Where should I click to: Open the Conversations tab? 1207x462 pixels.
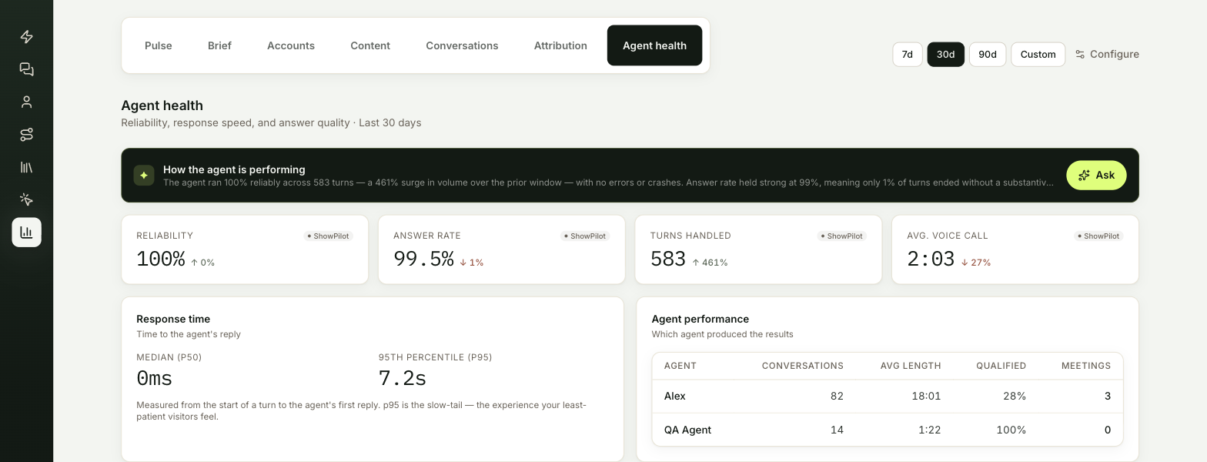(462, 45)
